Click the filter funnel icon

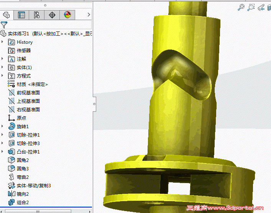click(4, 25)
